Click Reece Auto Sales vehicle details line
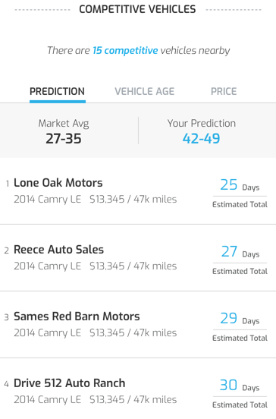 96,266
